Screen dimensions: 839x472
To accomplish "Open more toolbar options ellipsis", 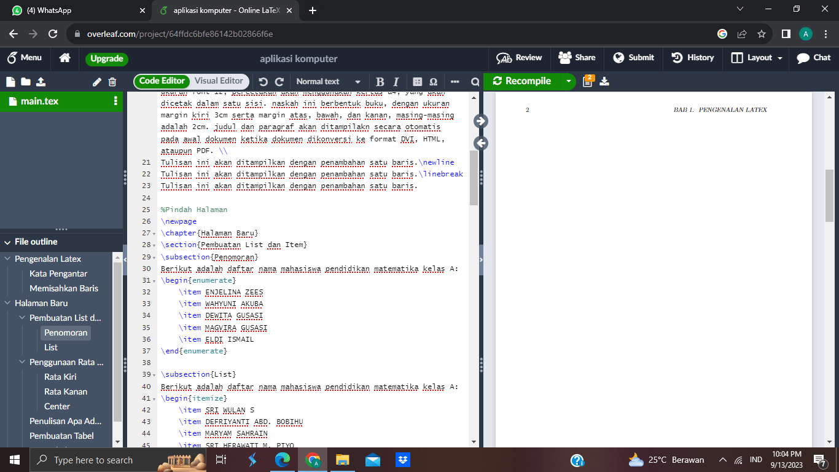I will pyautogui.click(x=455, y=82).
